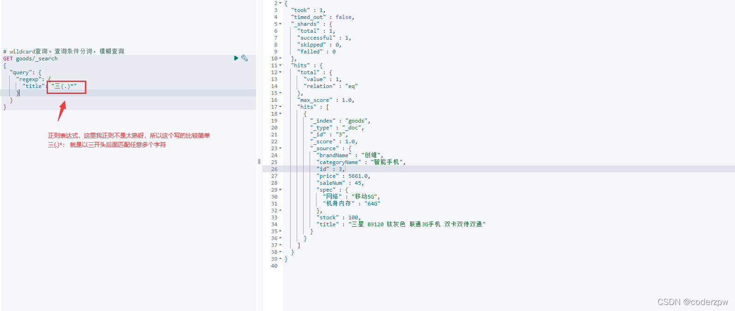The height and width of the screenshot is (311, 735).
Task: Click the "price" : 5661.0 line
Action: 343,176
